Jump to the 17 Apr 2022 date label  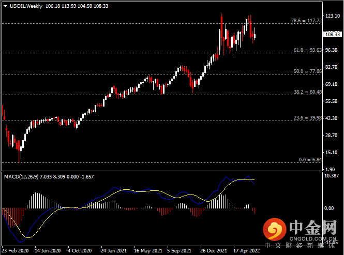tap(246, 250)
